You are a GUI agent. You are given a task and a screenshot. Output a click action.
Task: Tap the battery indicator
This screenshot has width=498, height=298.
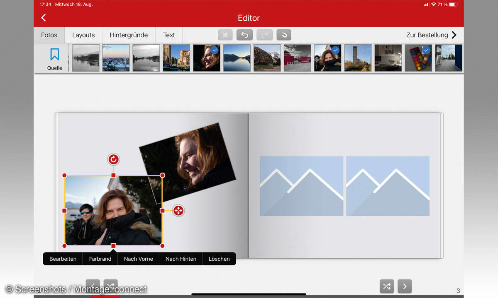[x=453, y=4]
